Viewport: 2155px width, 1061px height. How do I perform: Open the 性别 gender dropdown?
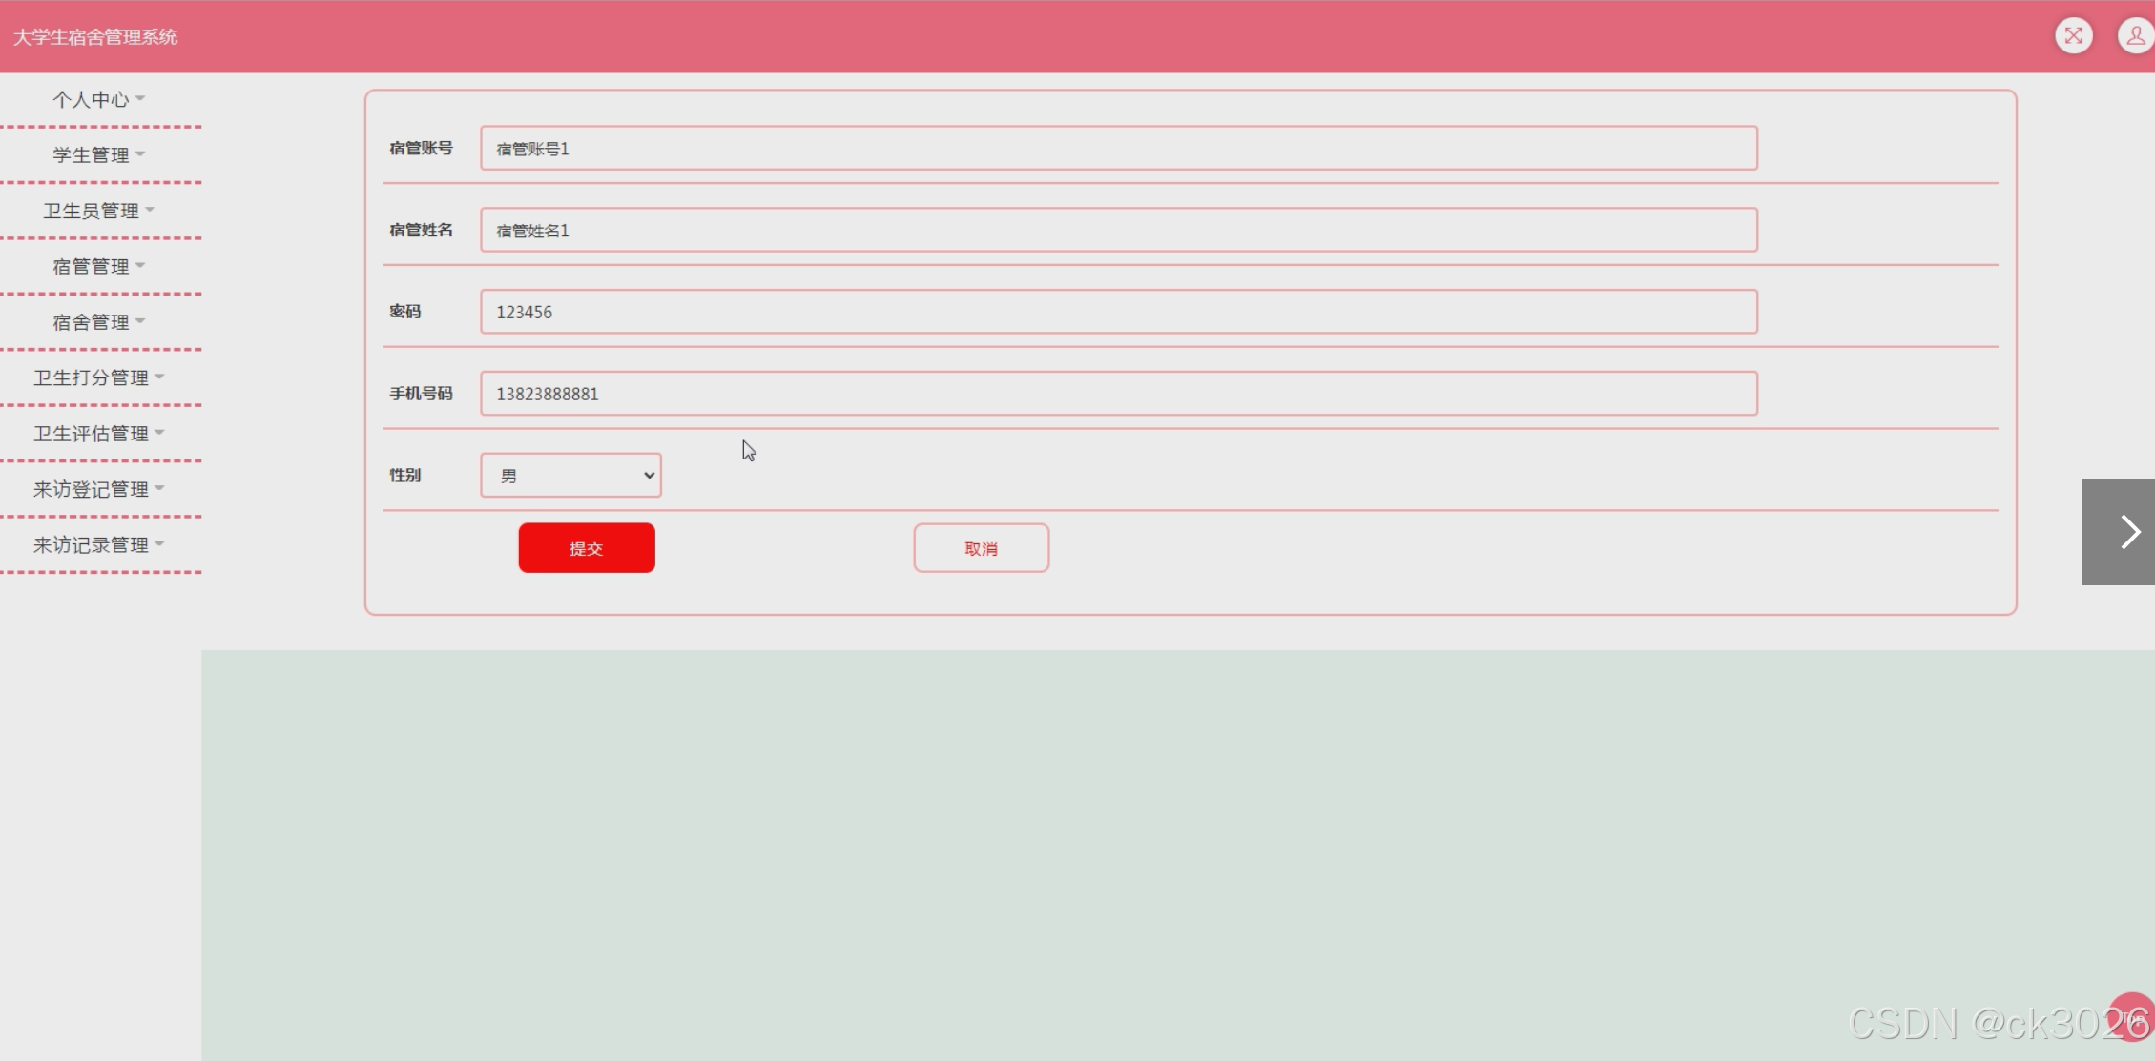(570, 475)
